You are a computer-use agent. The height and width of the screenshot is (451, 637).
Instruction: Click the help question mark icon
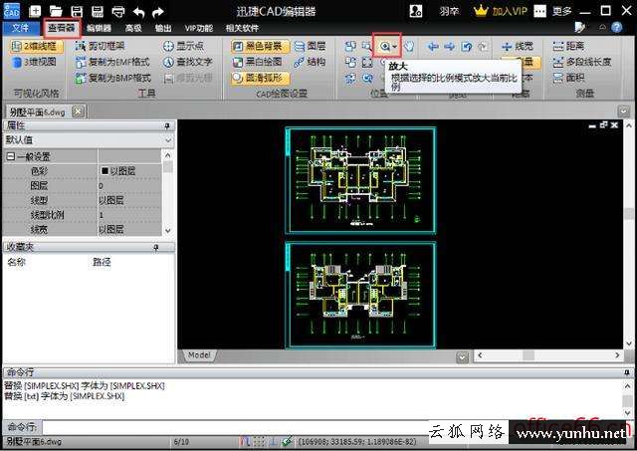(x=617, y=27)
